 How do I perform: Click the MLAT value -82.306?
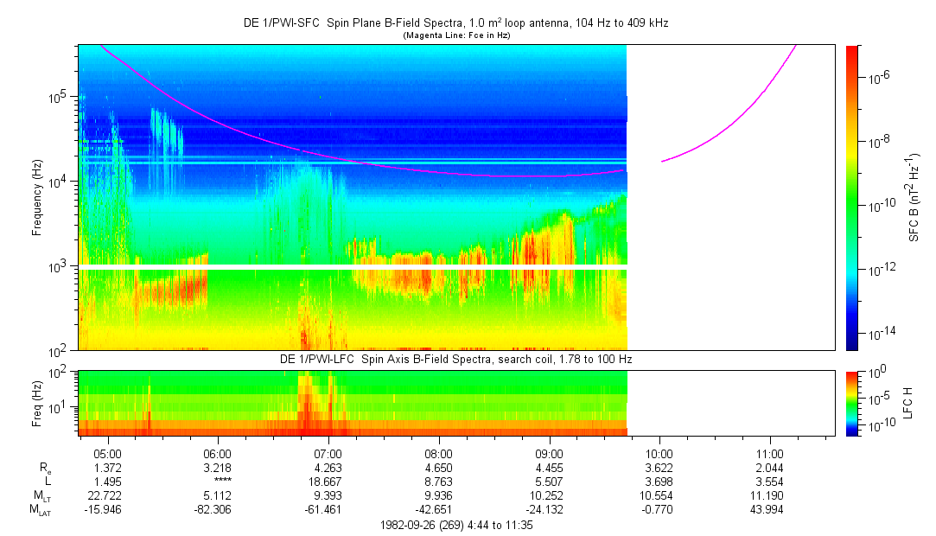click(218, 508)
